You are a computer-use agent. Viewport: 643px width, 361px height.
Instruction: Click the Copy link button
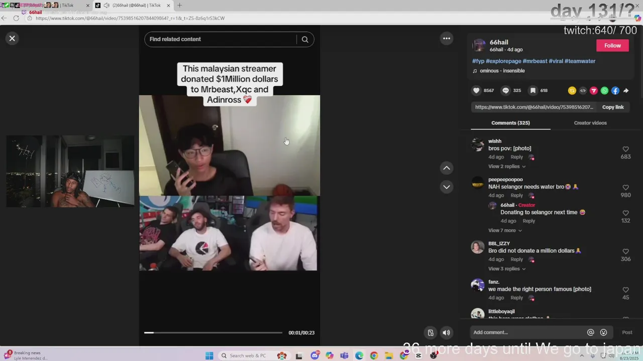pyautogui.click(x=613, y=107)
